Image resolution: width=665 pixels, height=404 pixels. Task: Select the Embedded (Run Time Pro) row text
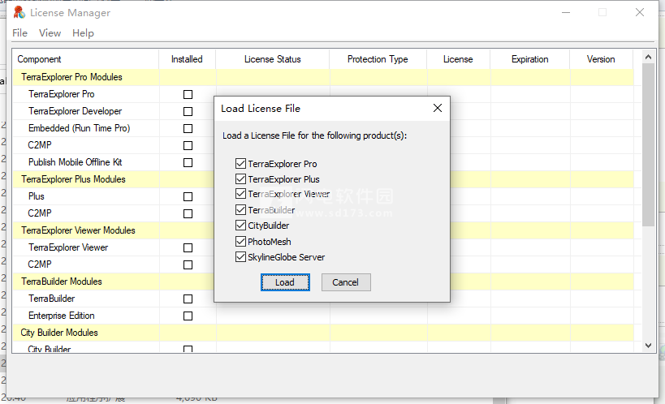coord(80,128)
